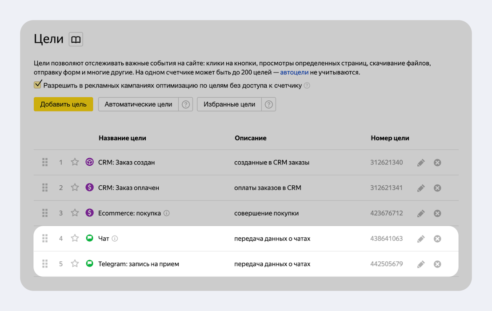Click the info icon next to Ecommerce: покупка

click(167, 213)
